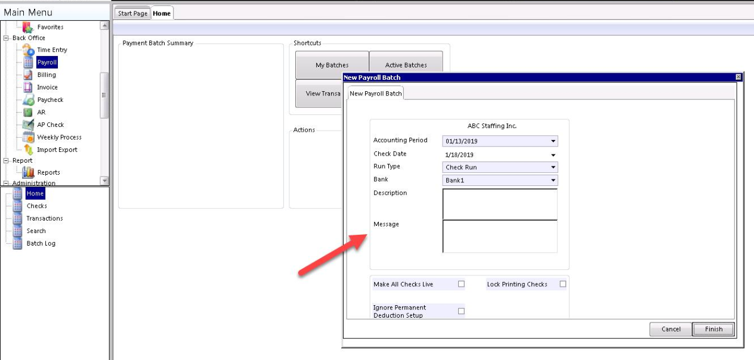This screenshot has width=754, height=360.
Task: Select the Home tab
Action: coord(162,13)
